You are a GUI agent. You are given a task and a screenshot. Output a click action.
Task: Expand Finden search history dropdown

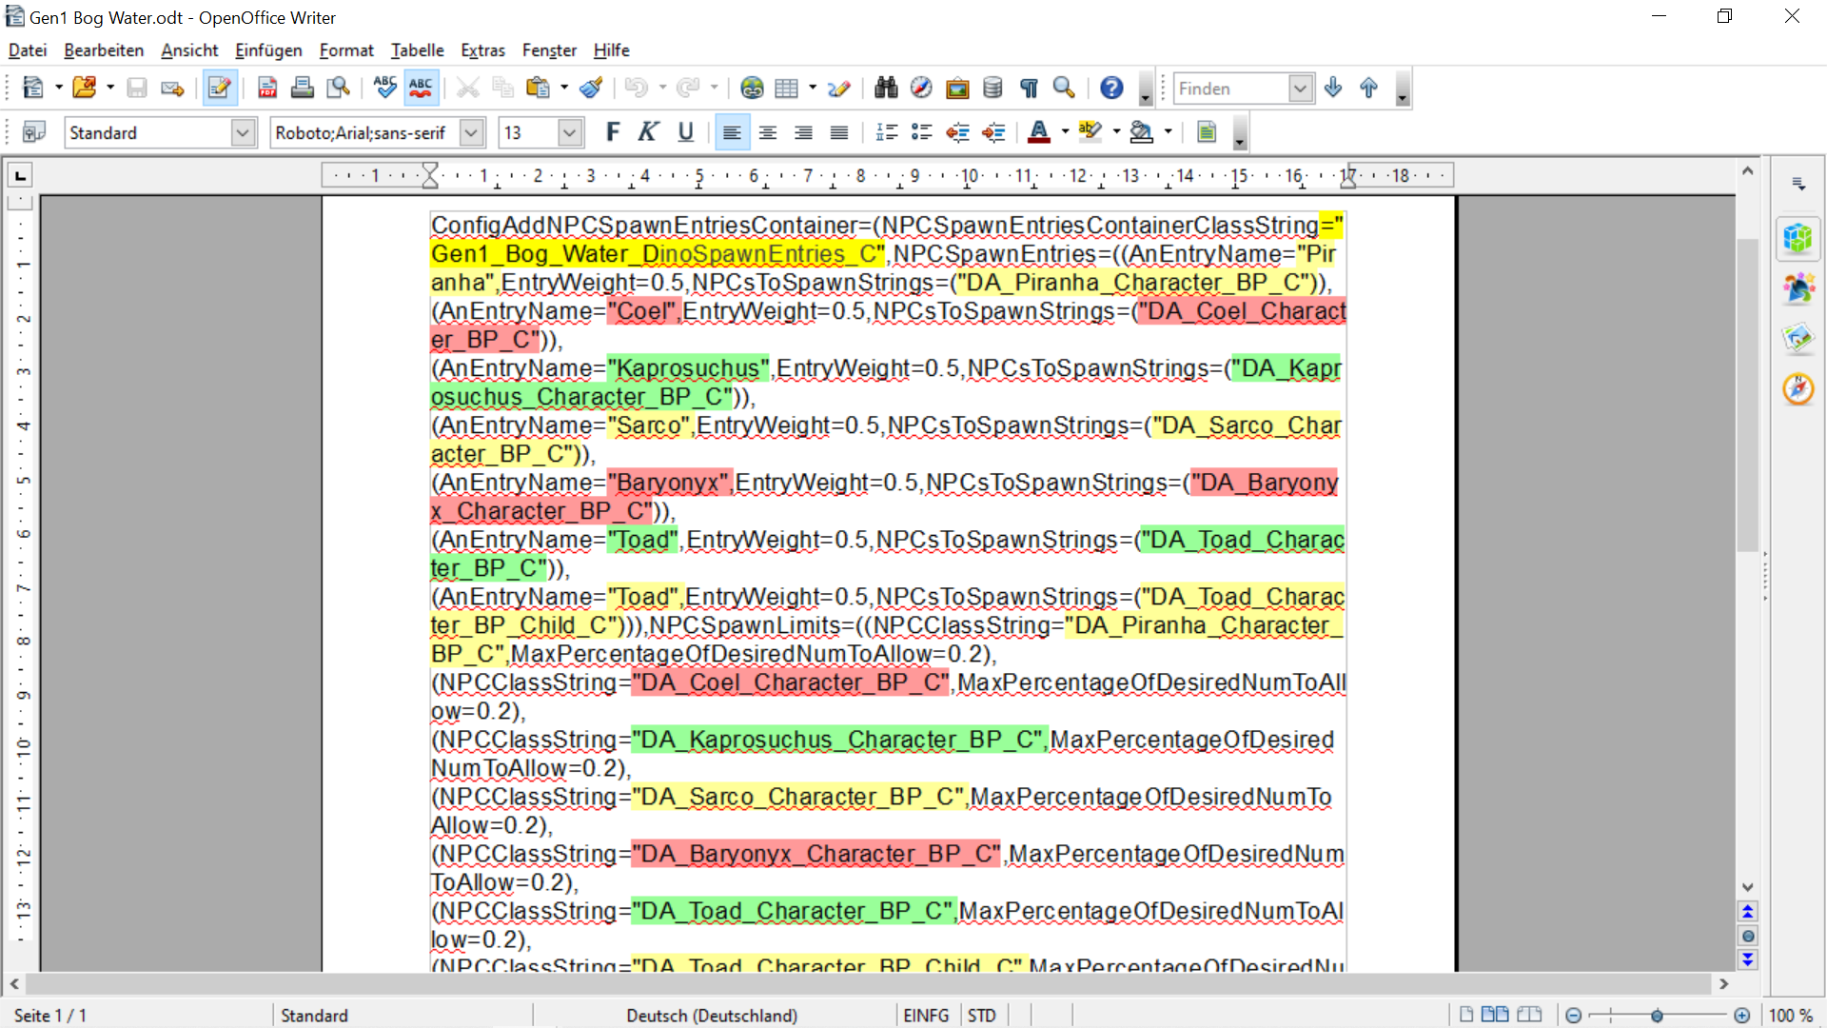coord(1300,89)
